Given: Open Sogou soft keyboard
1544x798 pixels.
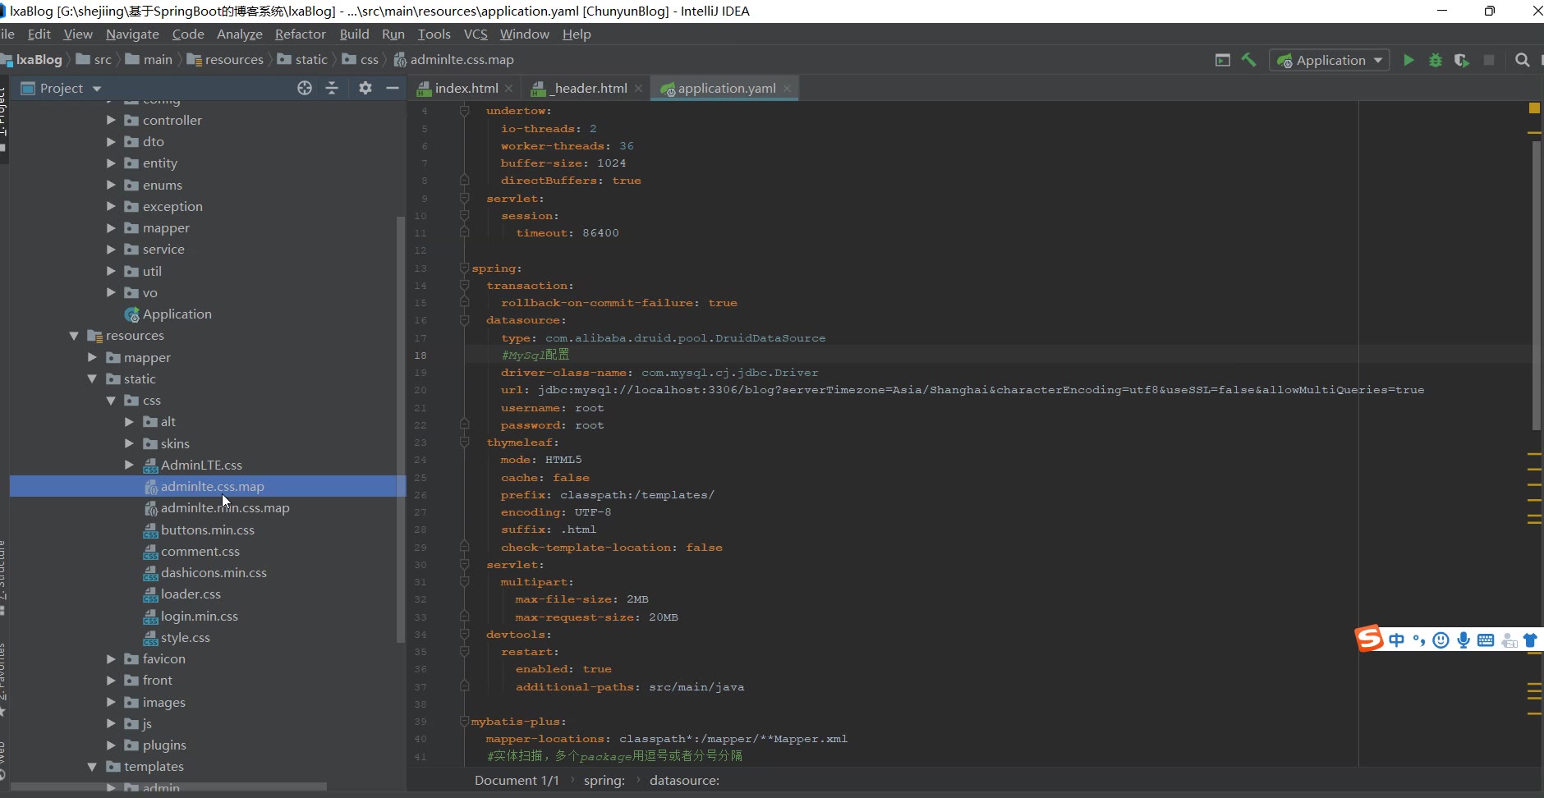Looking at the screenshot, I should tap(1485, 640).
